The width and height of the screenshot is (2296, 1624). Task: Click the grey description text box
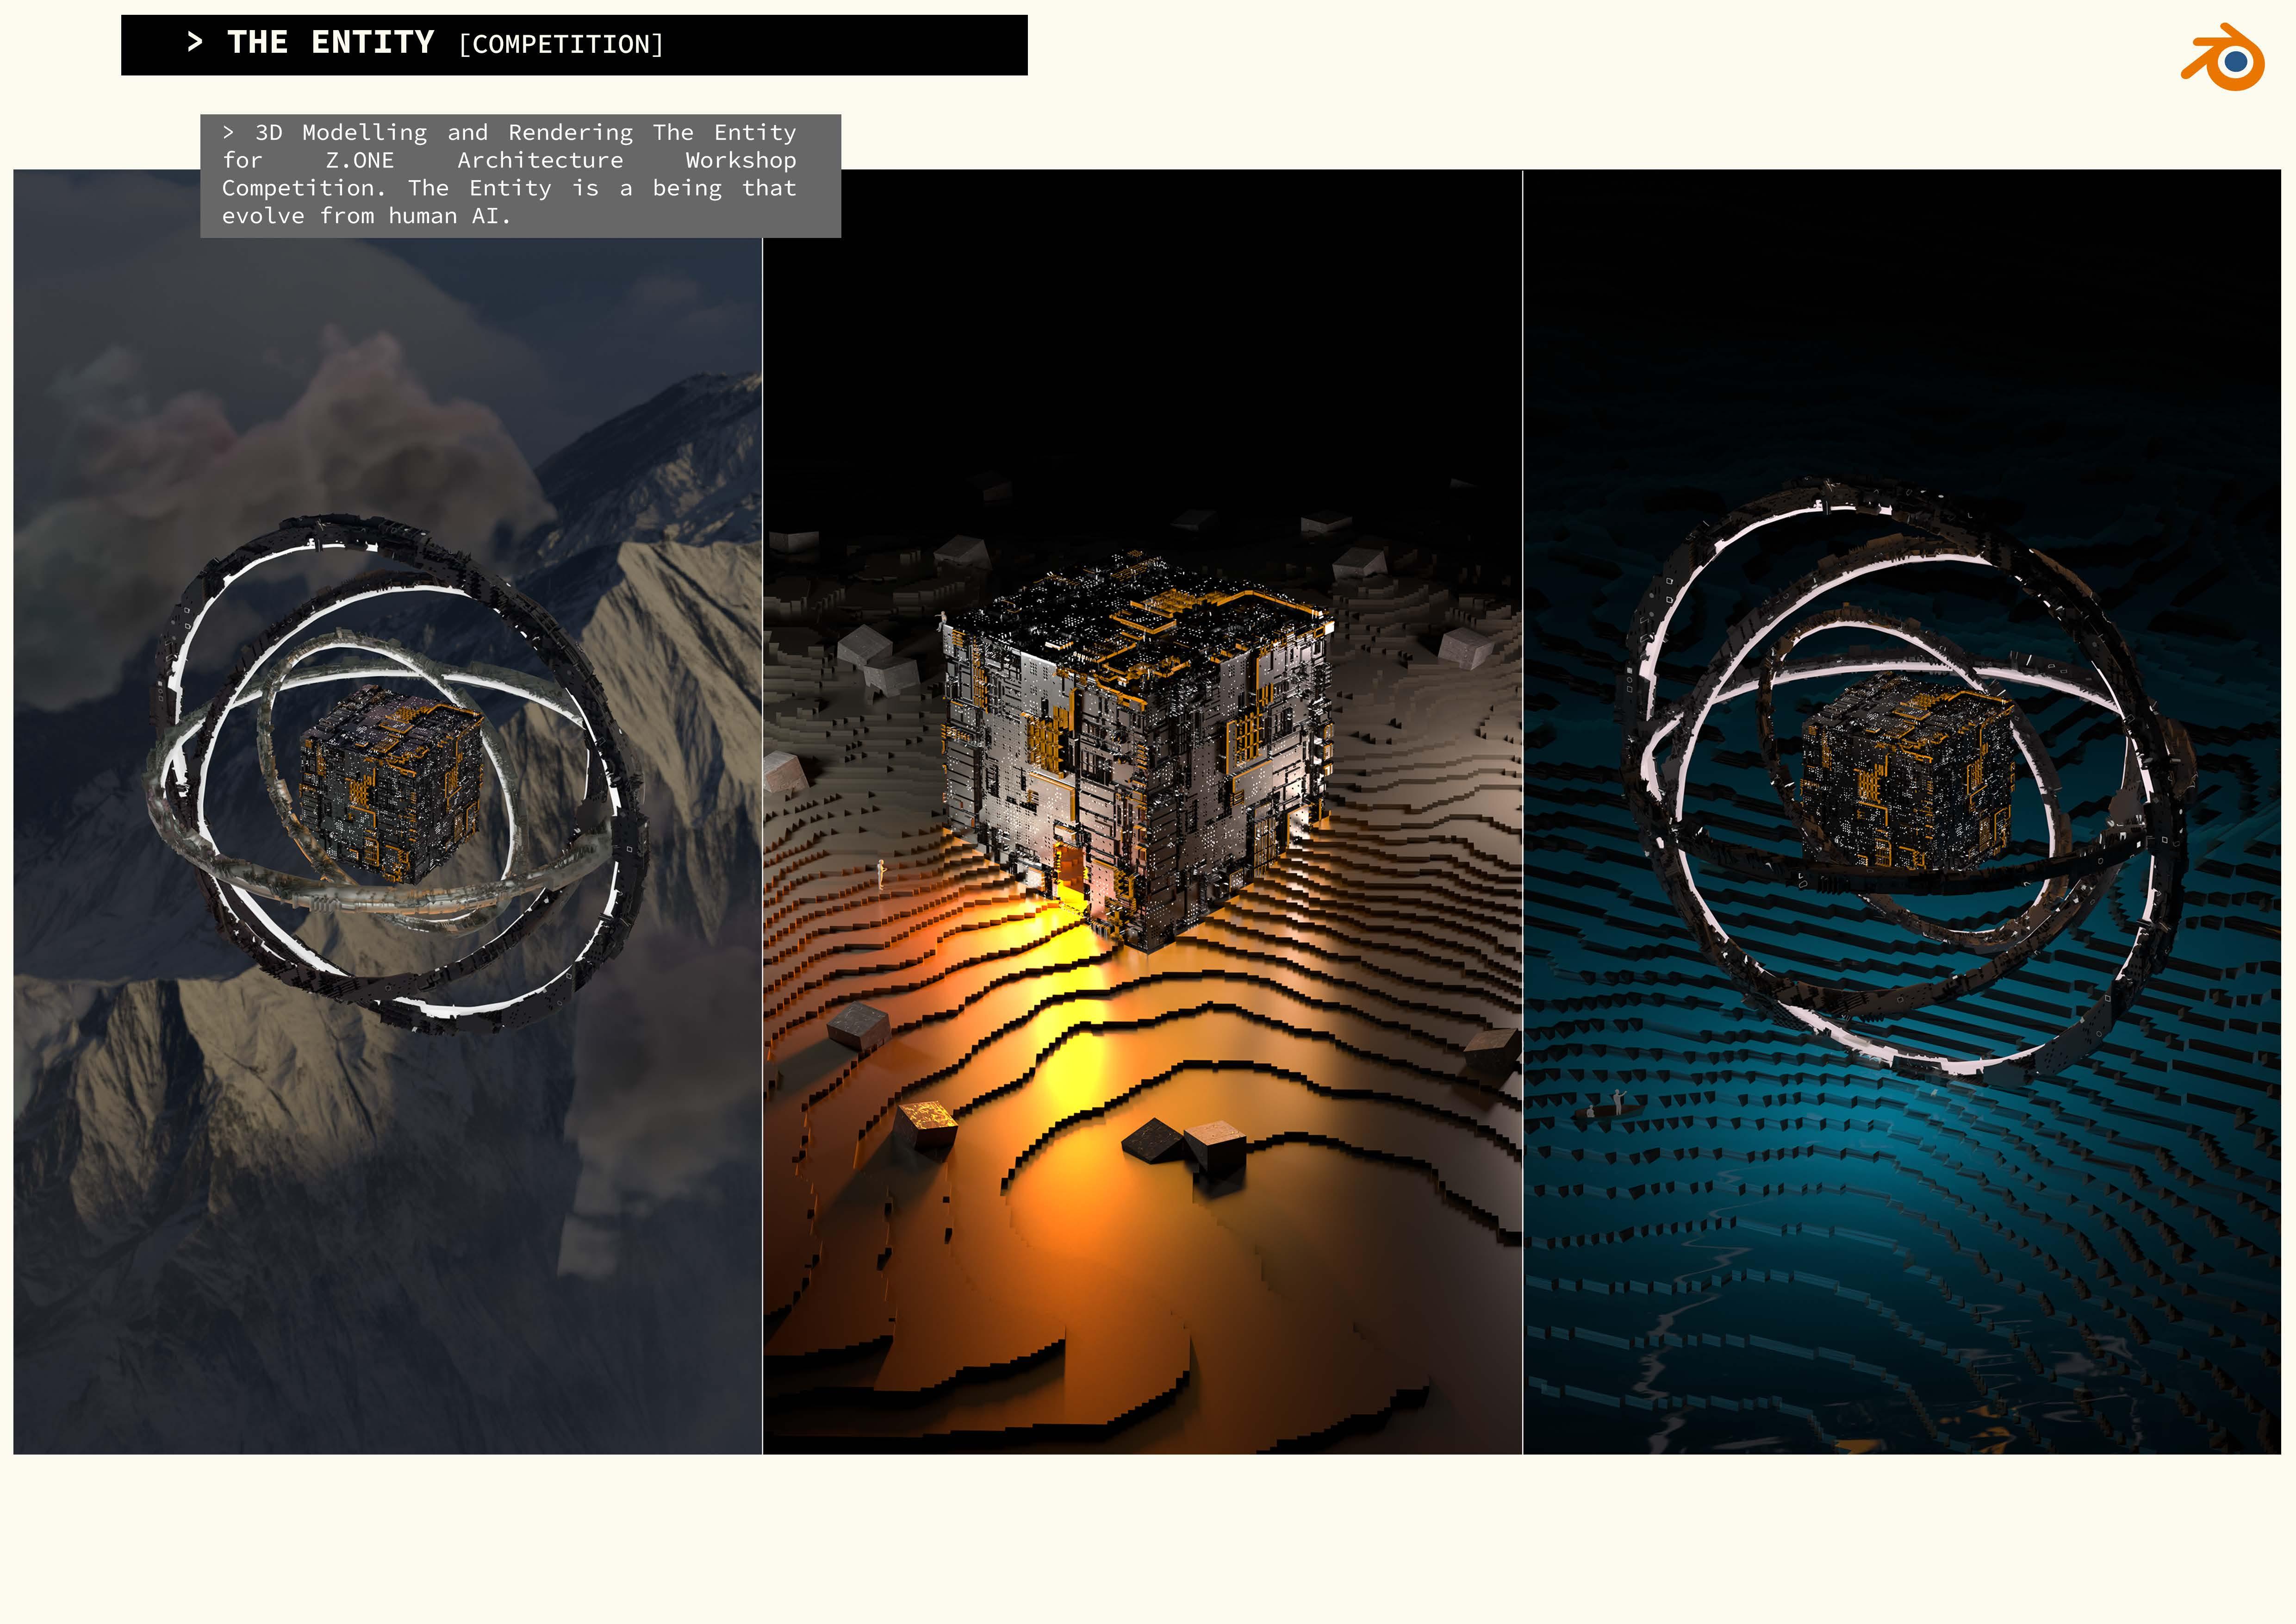pyautogui.click(x=520, y=176)
